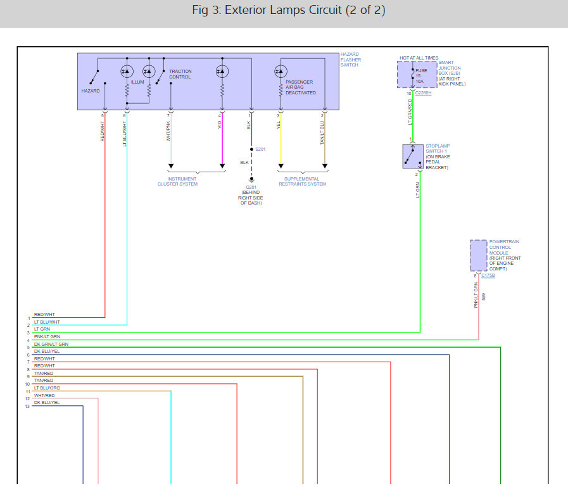
Task: Open the C175B connector link
Action: tap(488, 275)
